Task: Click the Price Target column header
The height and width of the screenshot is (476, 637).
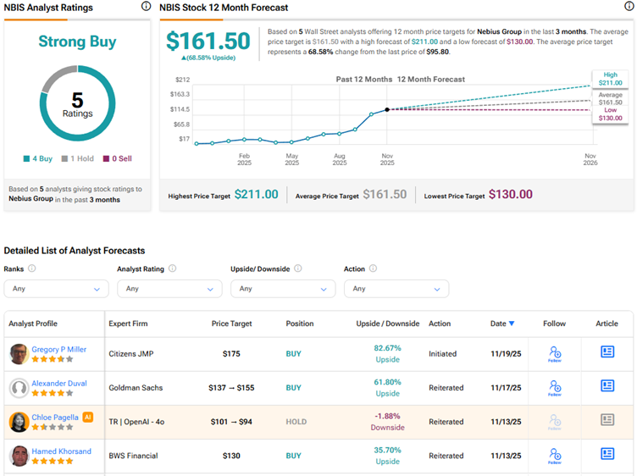Action: [230, 324]
